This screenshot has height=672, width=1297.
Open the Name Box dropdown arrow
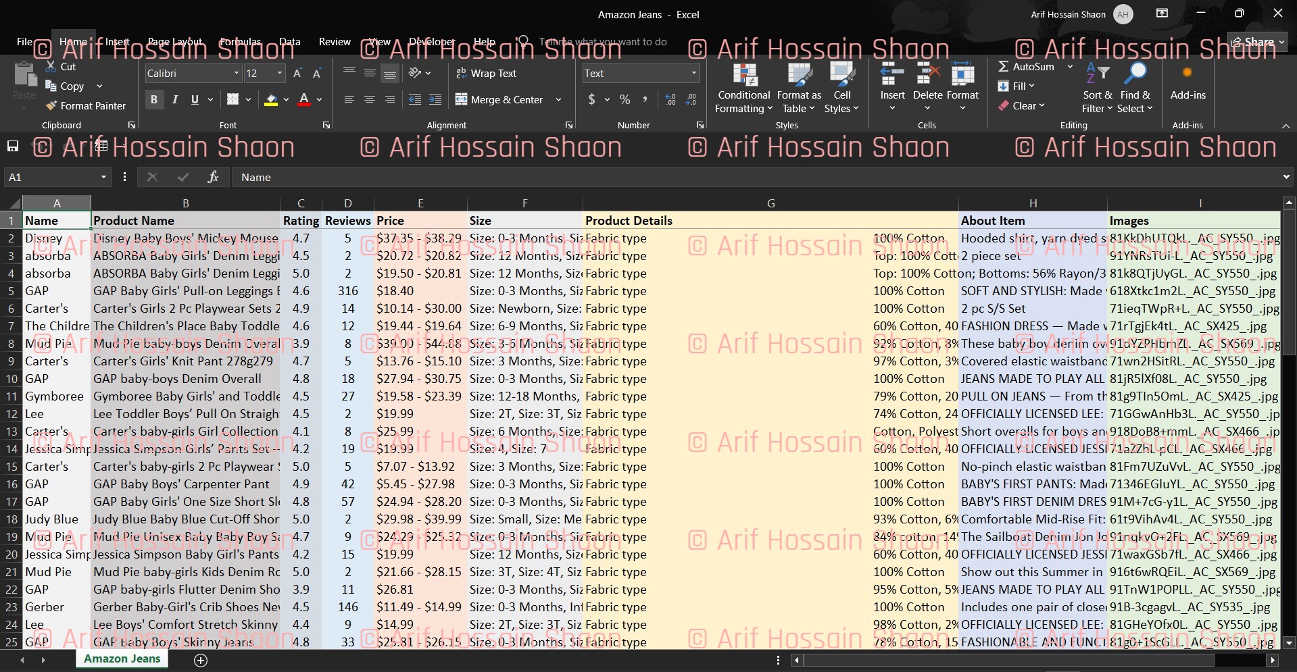103,177
